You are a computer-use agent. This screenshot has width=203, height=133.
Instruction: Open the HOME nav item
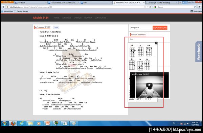(x=57, y=18)
